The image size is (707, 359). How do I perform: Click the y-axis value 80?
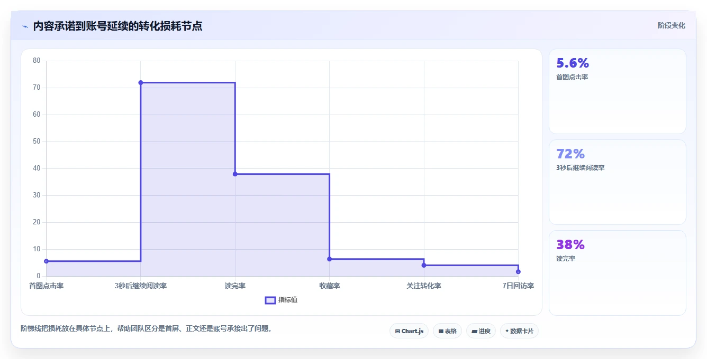point(37,61)
